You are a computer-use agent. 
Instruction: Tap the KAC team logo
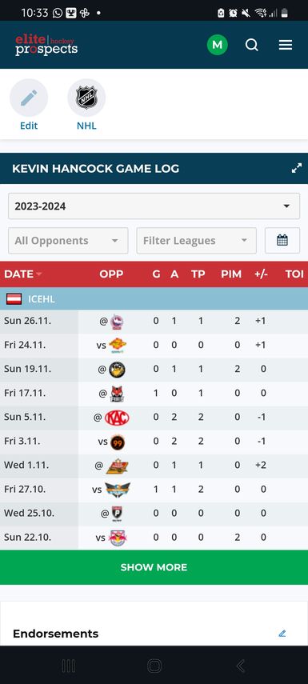117,418
